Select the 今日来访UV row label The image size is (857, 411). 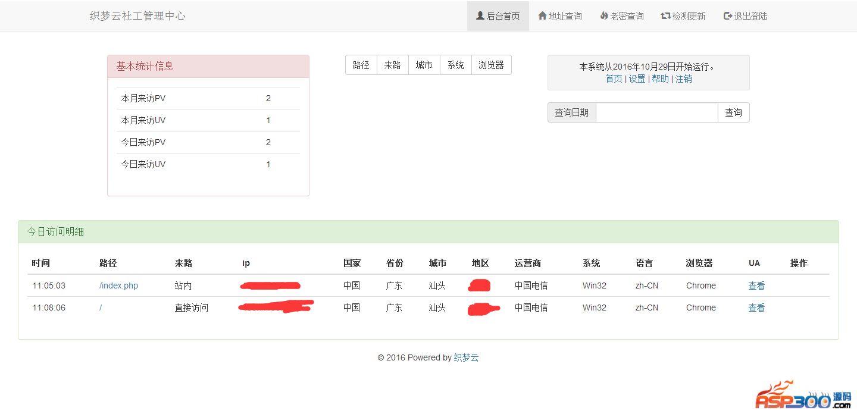pyautogui.click(x=143, y=164)
